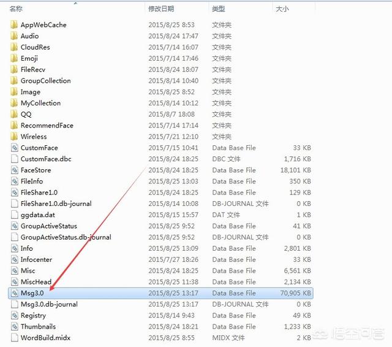Image resolution: width=392 pixels, height=347 pixels.
Task: Click the Wireless folder icon
Action: 14,137
